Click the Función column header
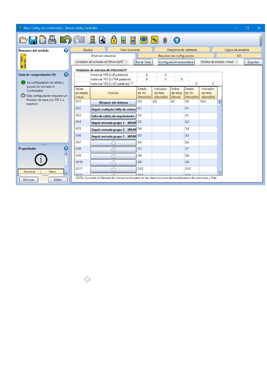 pyautogui.click(x=113, y=93)
